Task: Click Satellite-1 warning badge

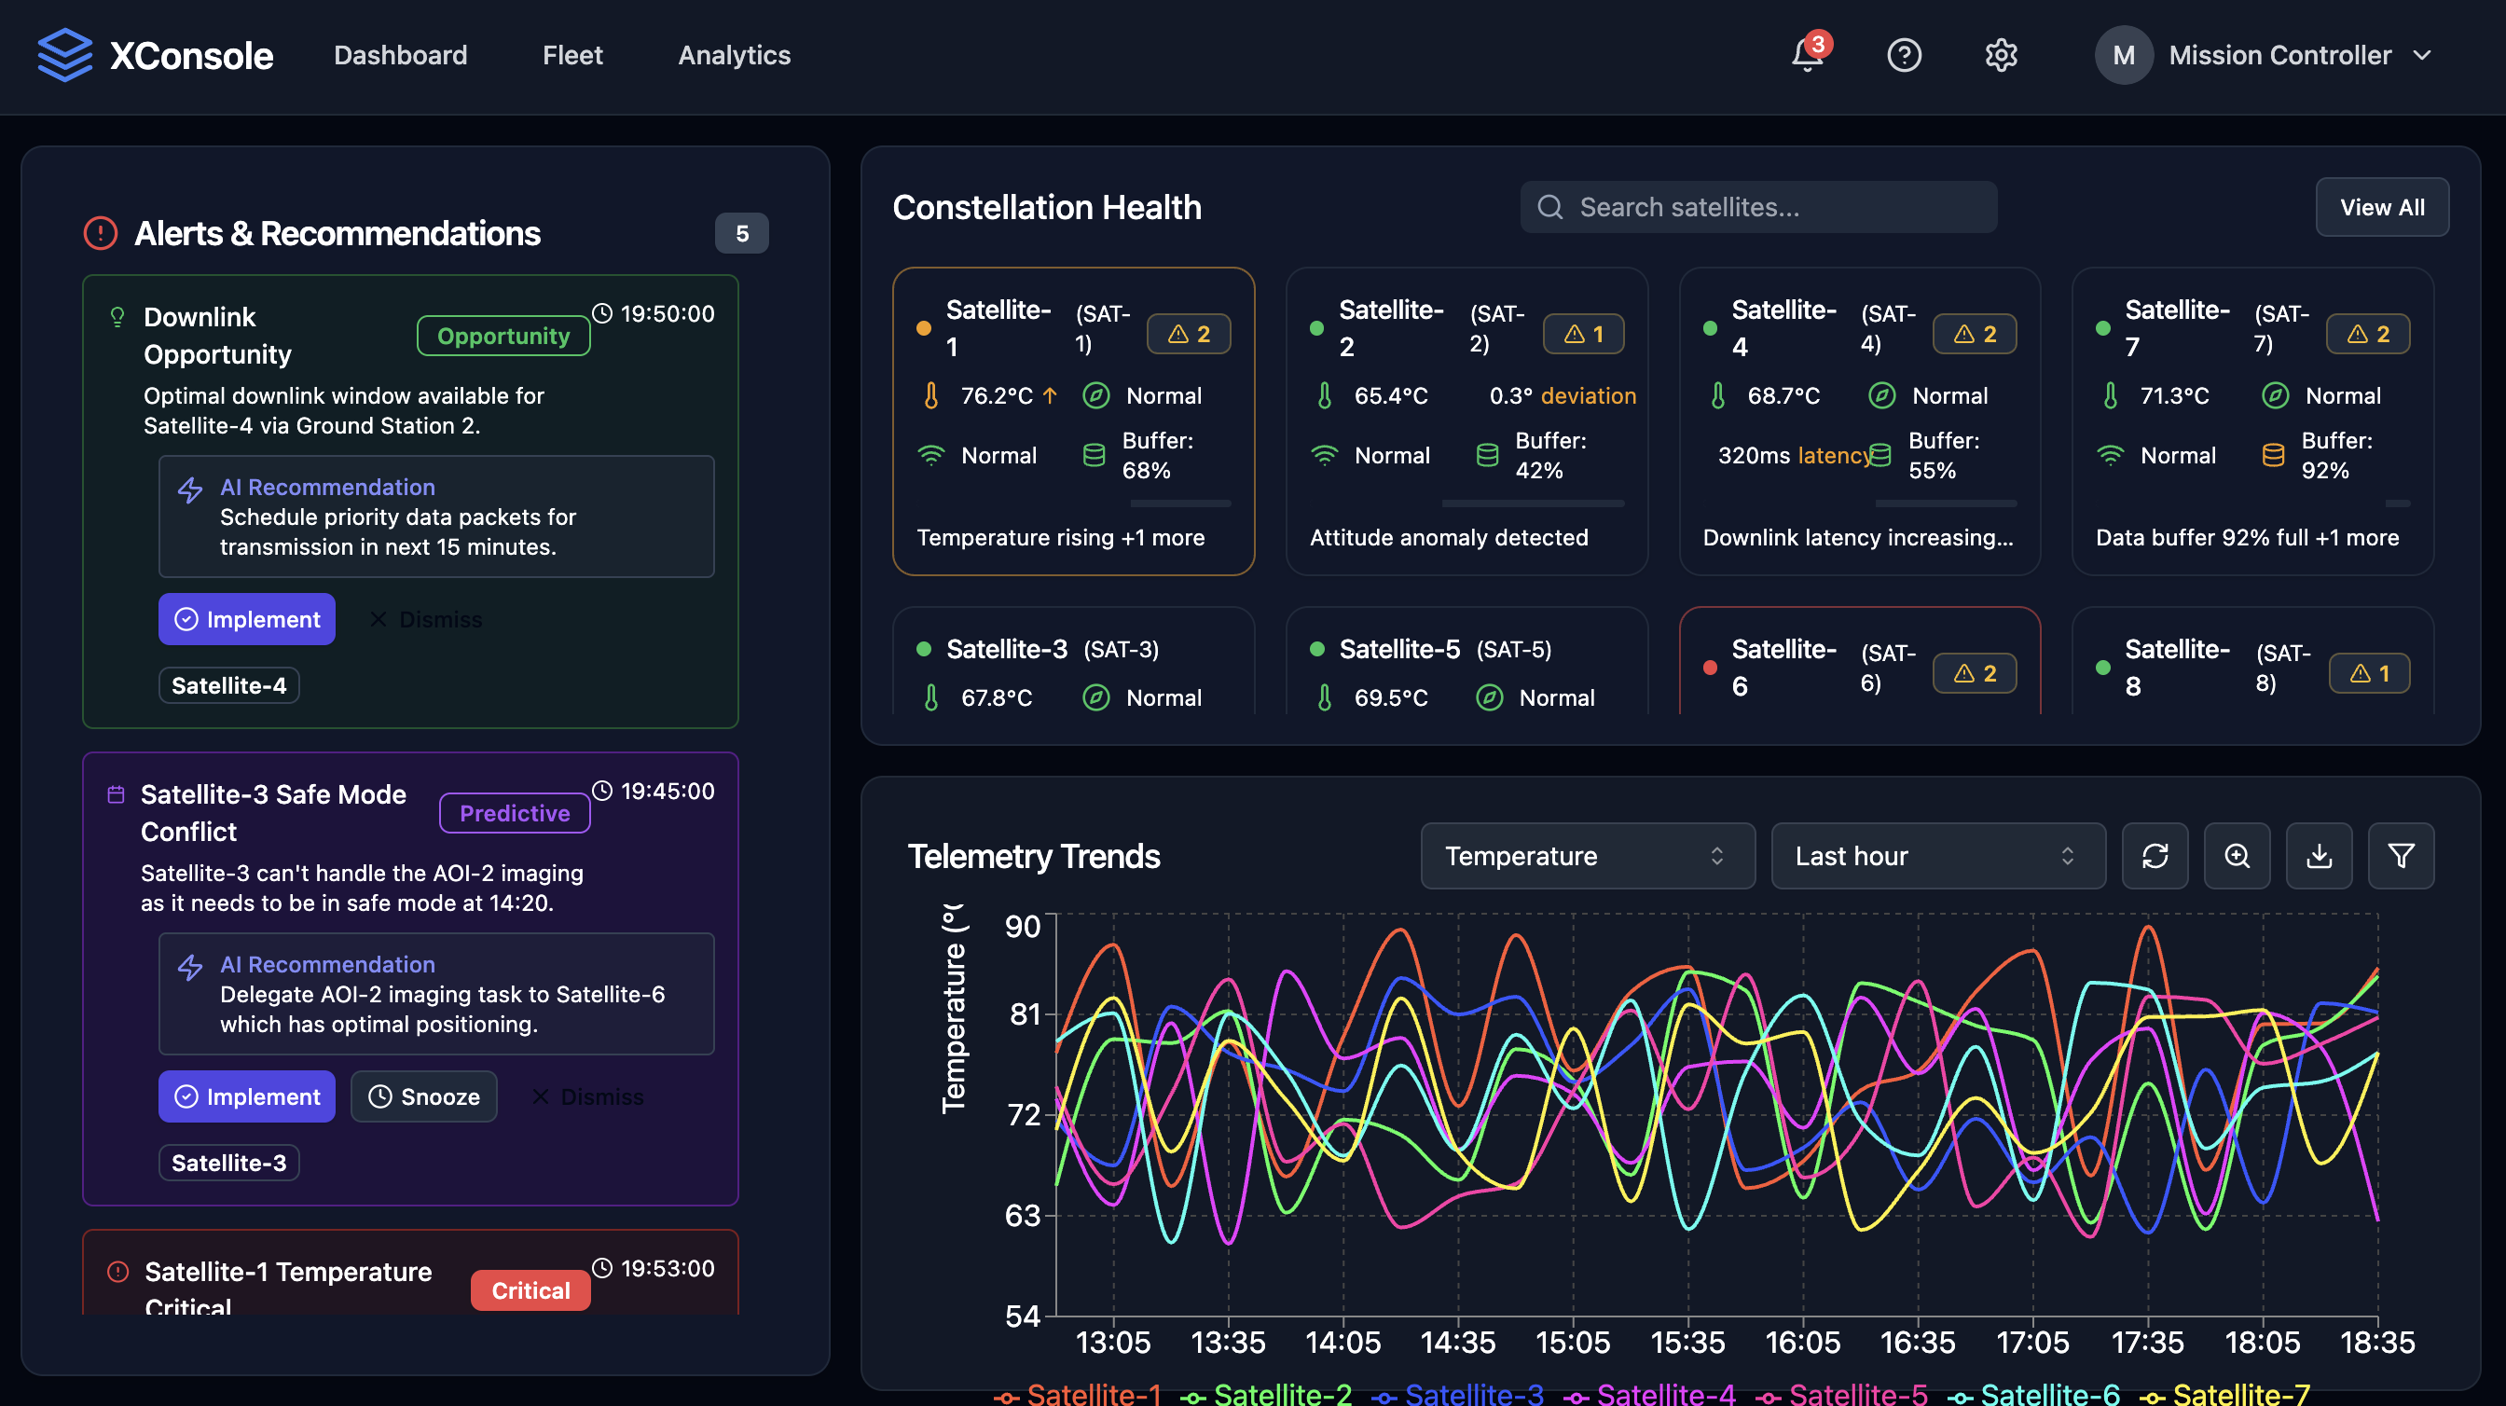Action: (x=1189, y=334)
